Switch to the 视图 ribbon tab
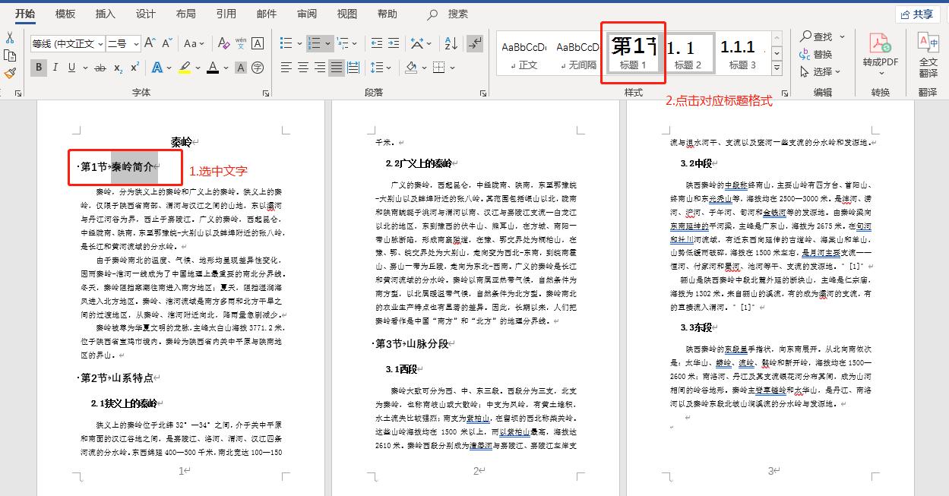Screen dimensions: 949x496 pyautogui.click(x=346, y=13)
